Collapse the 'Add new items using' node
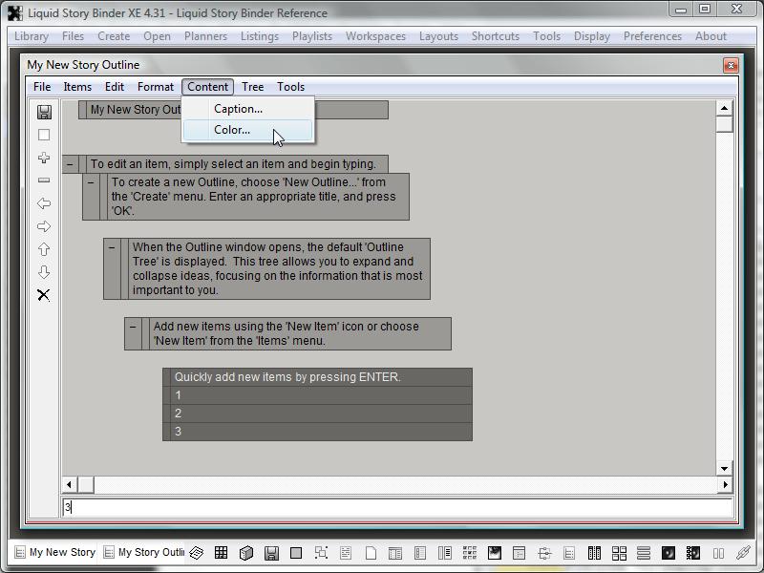The width and height of the screenshot is (764, 573). point(133,327)
